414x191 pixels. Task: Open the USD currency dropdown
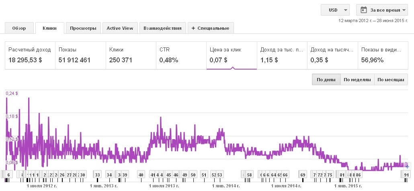[x=335, y=10]
